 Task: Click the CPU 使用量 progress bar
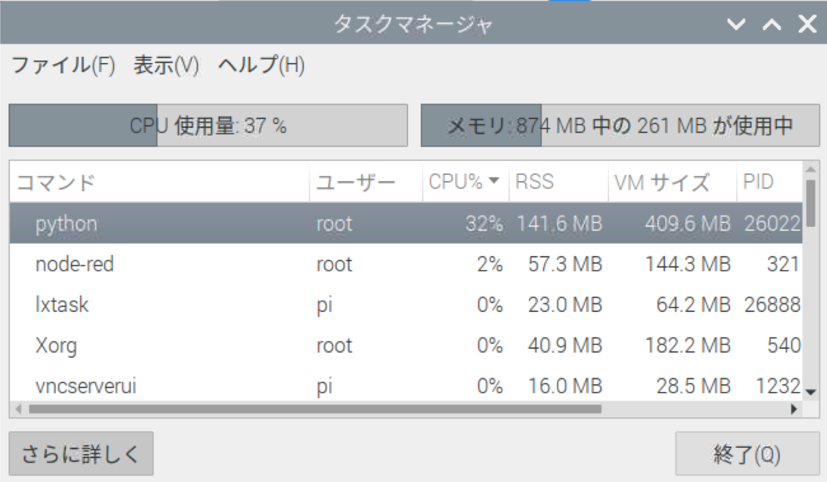[209, 126]
